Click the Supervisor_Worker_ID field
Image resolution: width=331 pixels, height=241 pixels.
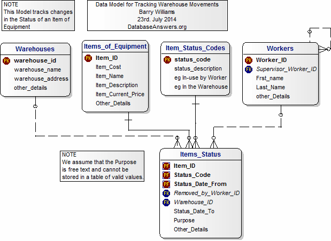(286, 69)
